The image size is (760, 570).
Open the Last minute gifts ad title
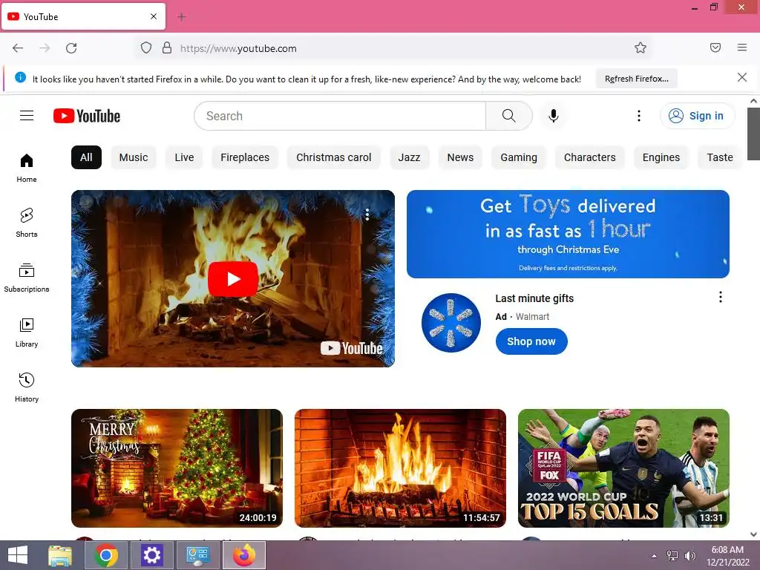pyautogui.click(x=534, y=298)
